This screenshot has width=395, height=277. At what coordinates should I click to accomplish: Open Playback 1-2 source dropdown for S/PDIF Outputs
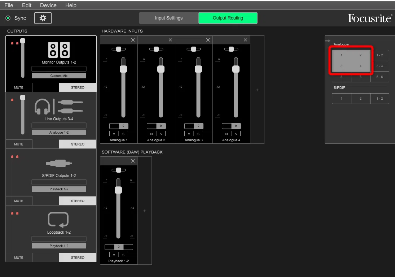tap(59, 189)
